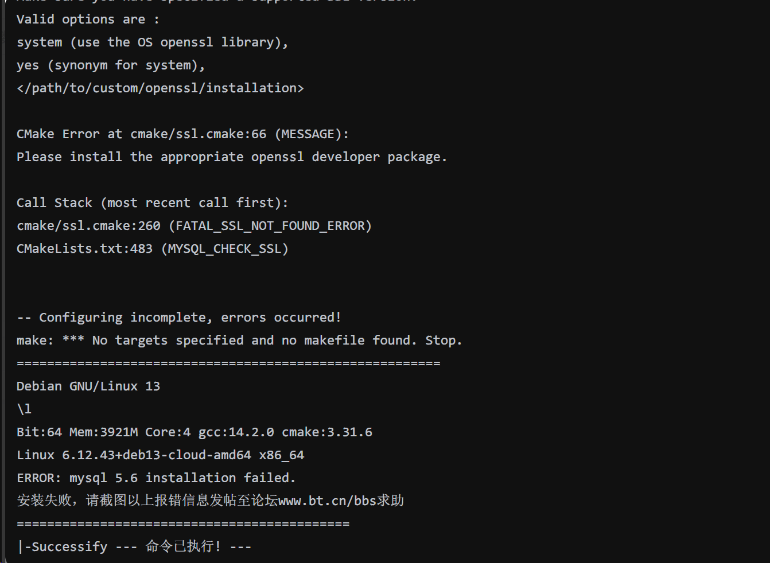Click the Linux kernel version line
The image size is (770, 563).
tap(160, 455)
